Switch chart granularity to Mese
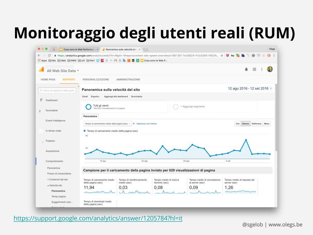Screen dimensions: 313x235 [267, 124]
